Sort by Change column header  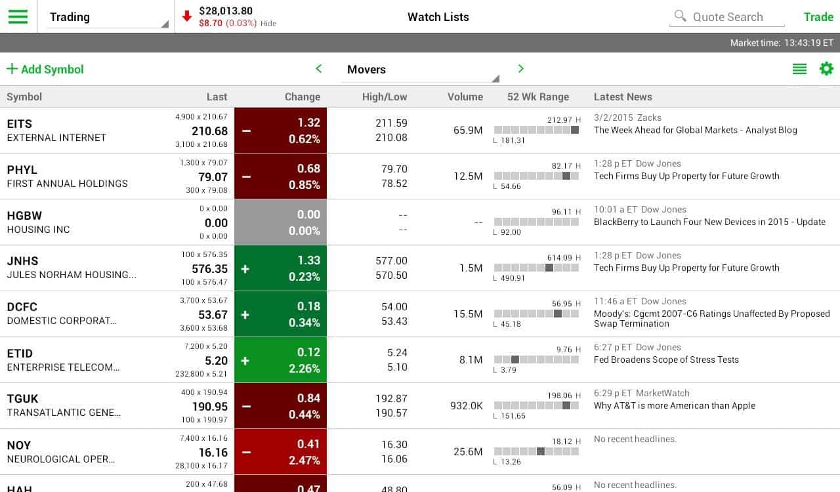(303, 96)
